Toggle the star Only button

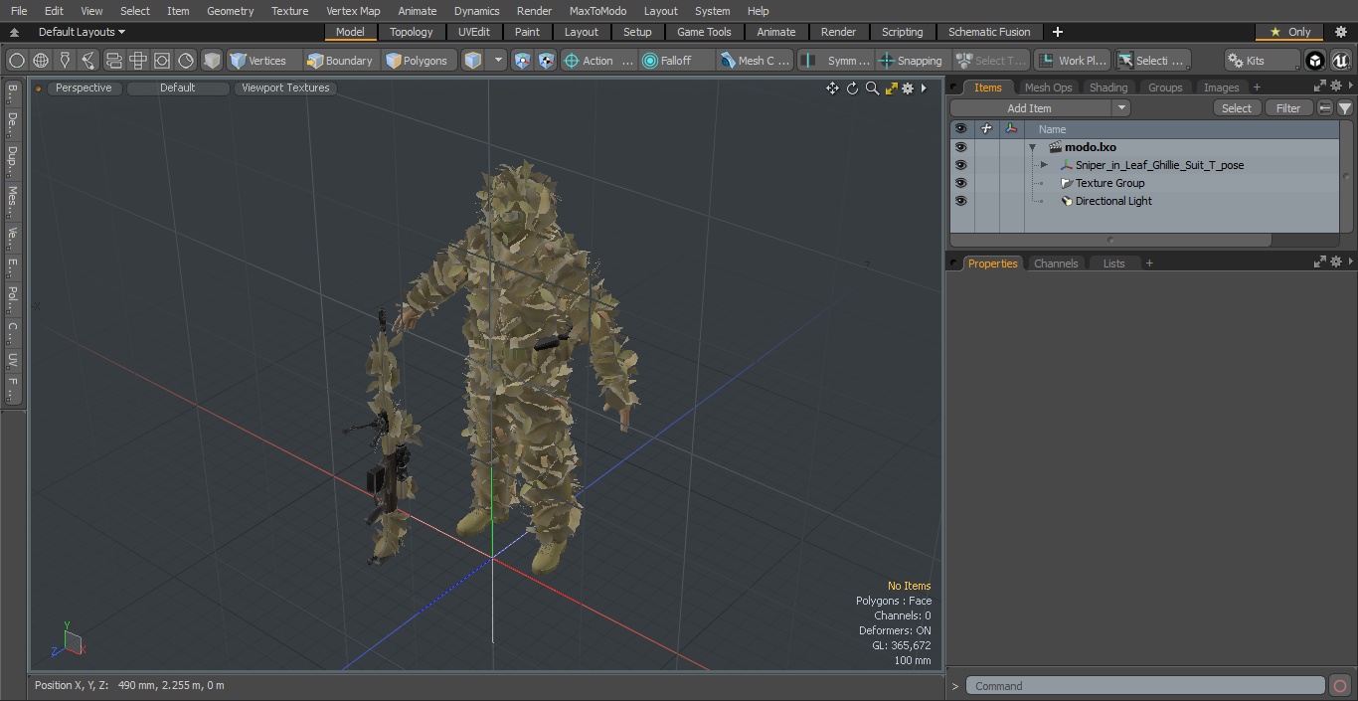pos(1290,32)
